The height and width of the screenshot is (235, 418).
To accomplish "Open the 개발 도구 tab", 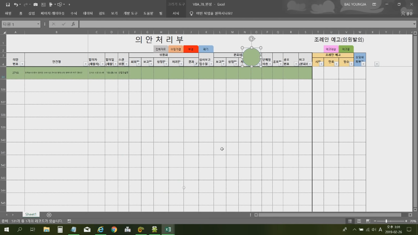I will pyautogui.click(x=130, y=13).
